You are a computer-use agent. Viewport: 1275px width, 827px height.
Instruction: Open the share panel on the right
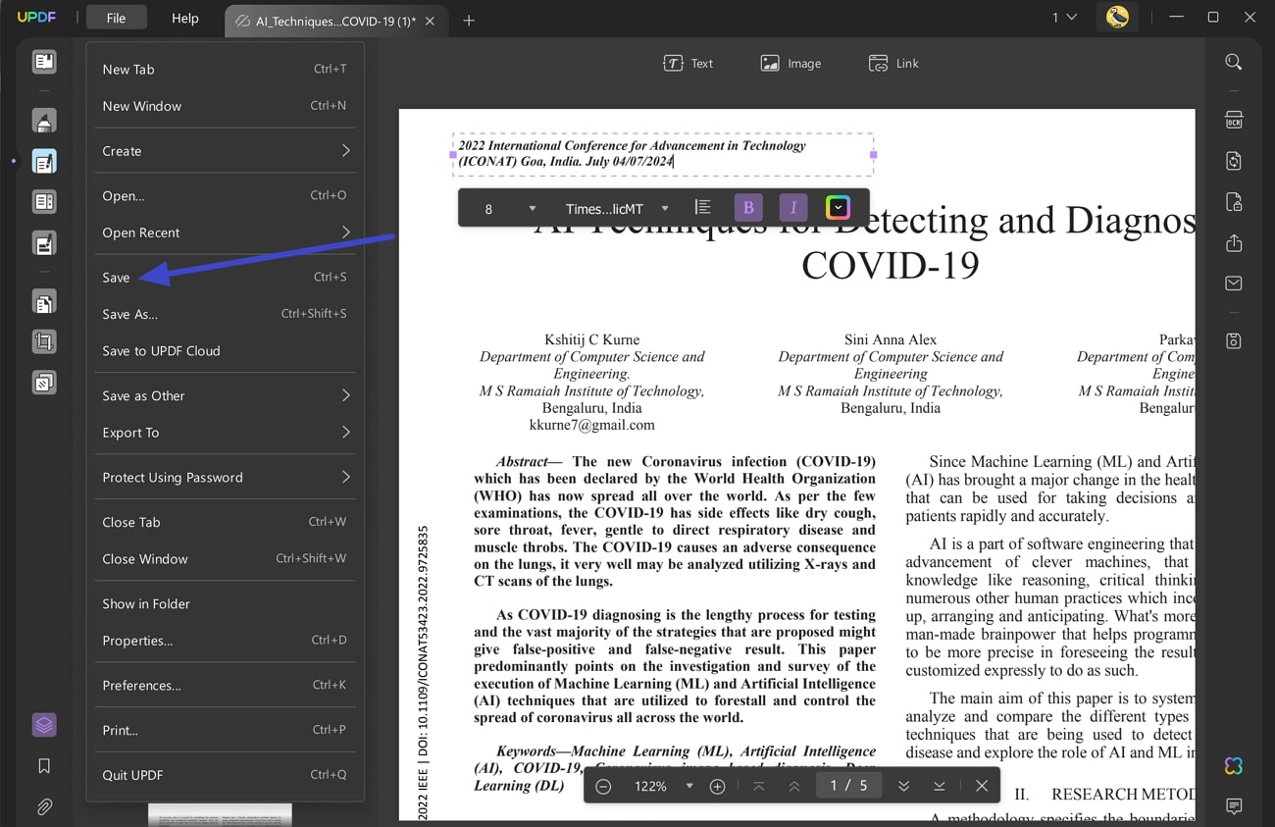tap(1233, 242)
